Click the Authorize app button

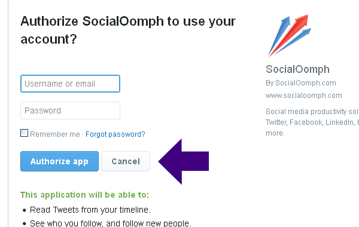(x=59, y=161)
